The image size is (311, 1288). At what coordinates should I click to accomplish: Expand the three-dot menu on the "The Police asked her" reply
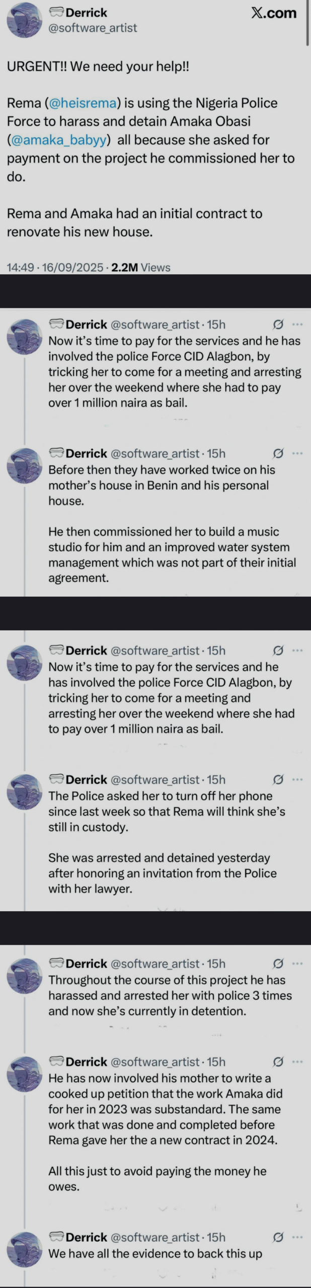[x=297, y=779]
